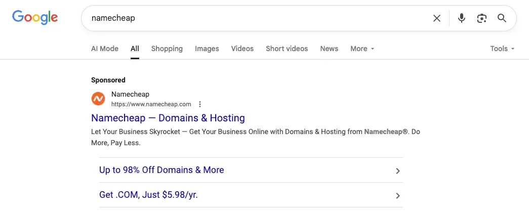Click the Namecheap site name above the URL

(x=130, y=95)
